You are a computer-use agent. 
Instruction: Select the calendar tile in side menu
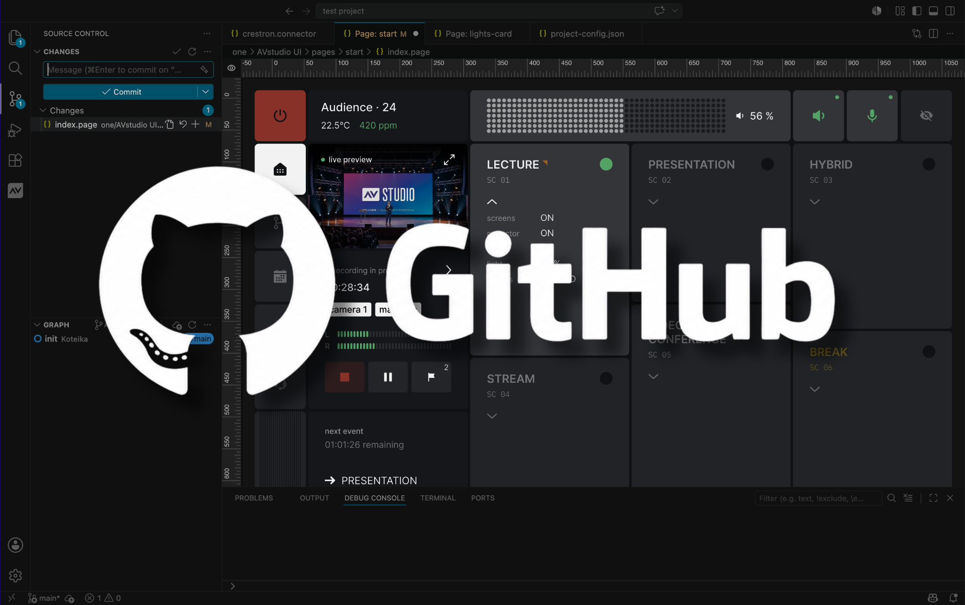click(x=280, y=276)
